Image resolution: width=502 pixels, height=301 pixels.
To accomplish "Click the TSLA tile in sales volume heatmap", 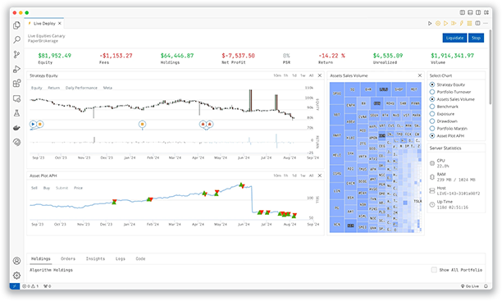I will coord(418,202).
